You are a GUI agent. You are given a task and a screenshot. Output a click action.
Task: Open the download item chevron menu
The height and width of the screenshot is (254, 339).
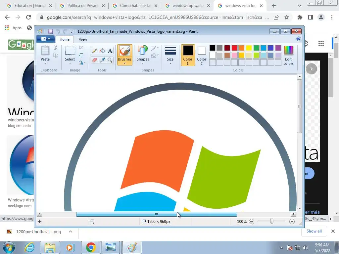(x=71, y=232)
